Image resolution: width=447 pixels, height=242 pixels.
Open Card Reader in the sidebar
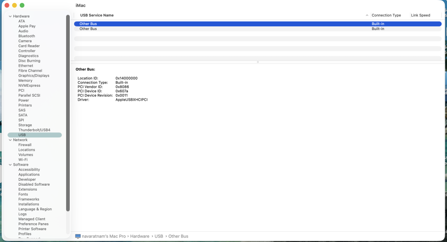point(29,46)
